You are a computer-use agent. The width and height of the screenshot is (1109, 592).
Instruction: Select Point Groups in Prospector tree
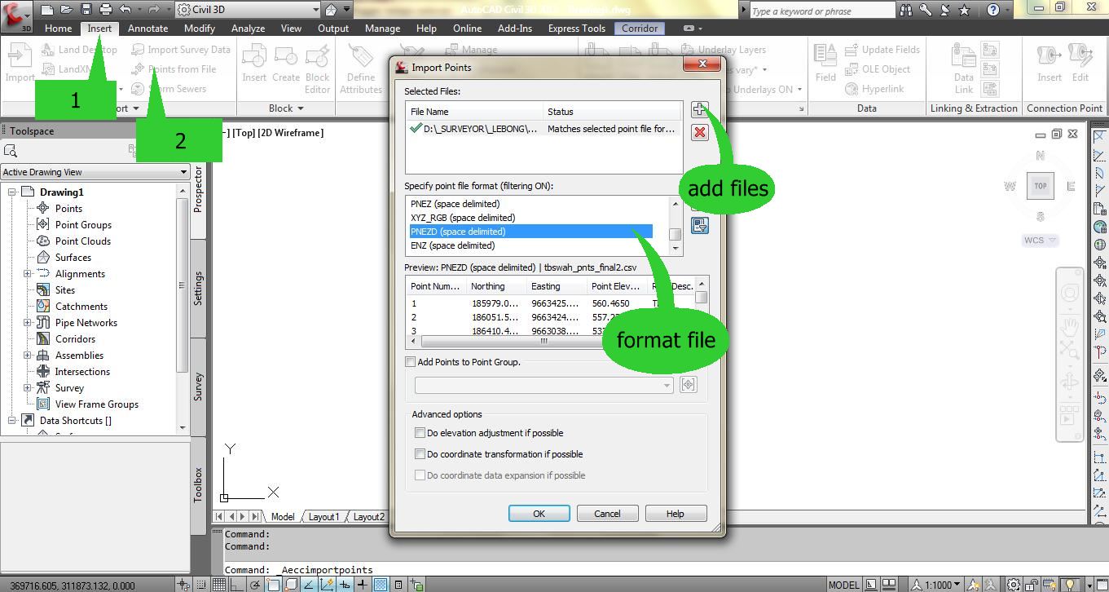(83, 225)
